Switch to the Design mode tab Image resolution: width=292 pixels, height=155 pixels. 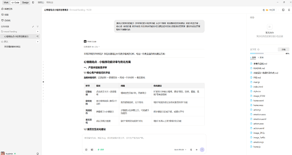[25, 3]
